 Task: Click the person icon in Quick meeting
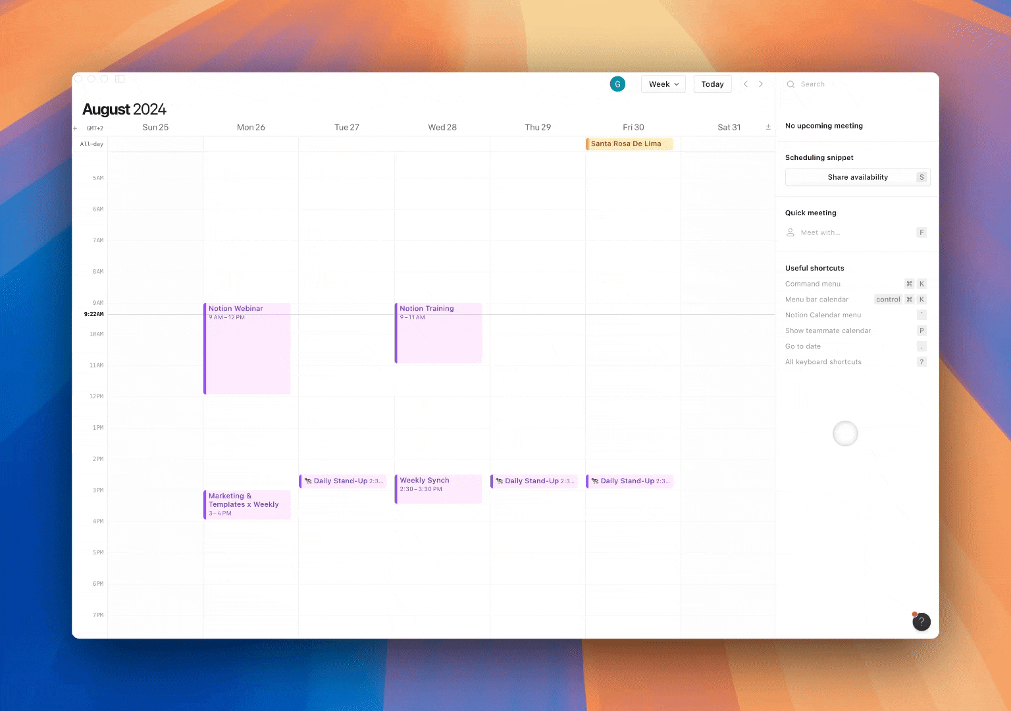[x=791, y=232]
